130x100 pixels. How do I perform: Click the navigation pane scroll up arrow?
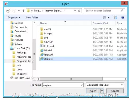[34, 23]
